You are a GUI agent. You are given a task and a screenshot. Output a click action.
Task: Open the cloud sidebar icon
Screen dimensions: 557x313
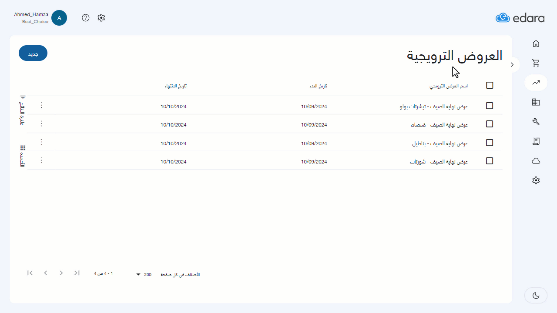[x=536, y=161]
